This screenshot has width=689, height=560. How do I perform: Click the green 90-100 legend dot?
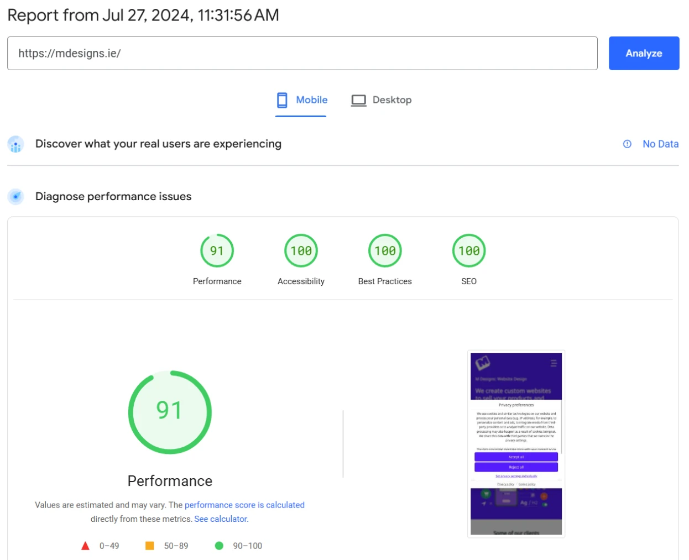pos(221,546)
